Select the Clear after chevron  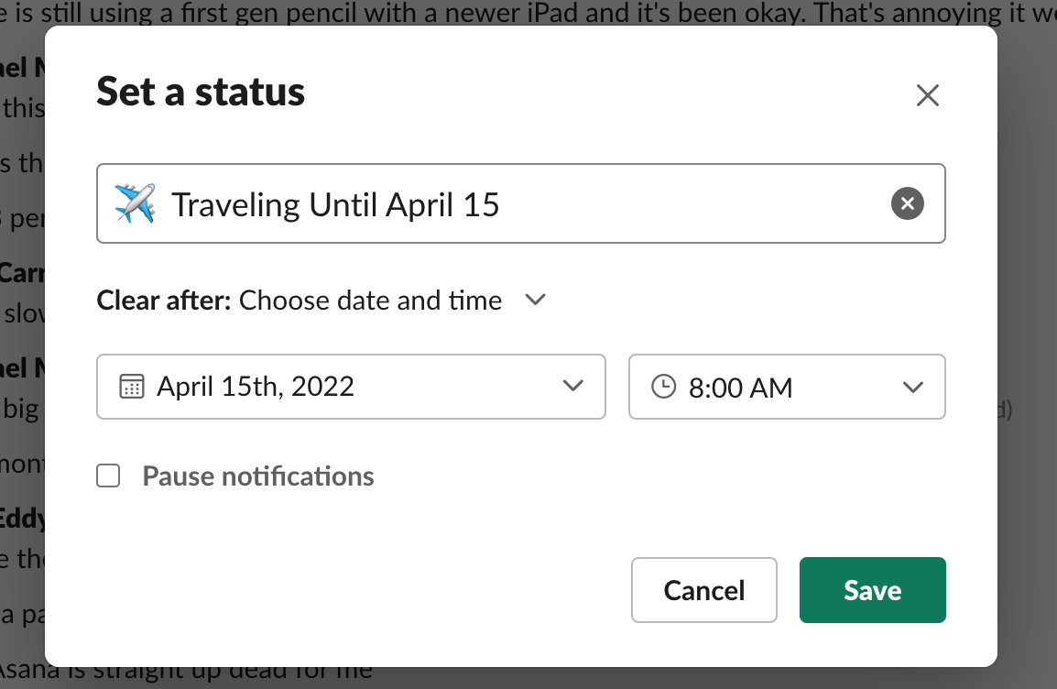(534, 300)
